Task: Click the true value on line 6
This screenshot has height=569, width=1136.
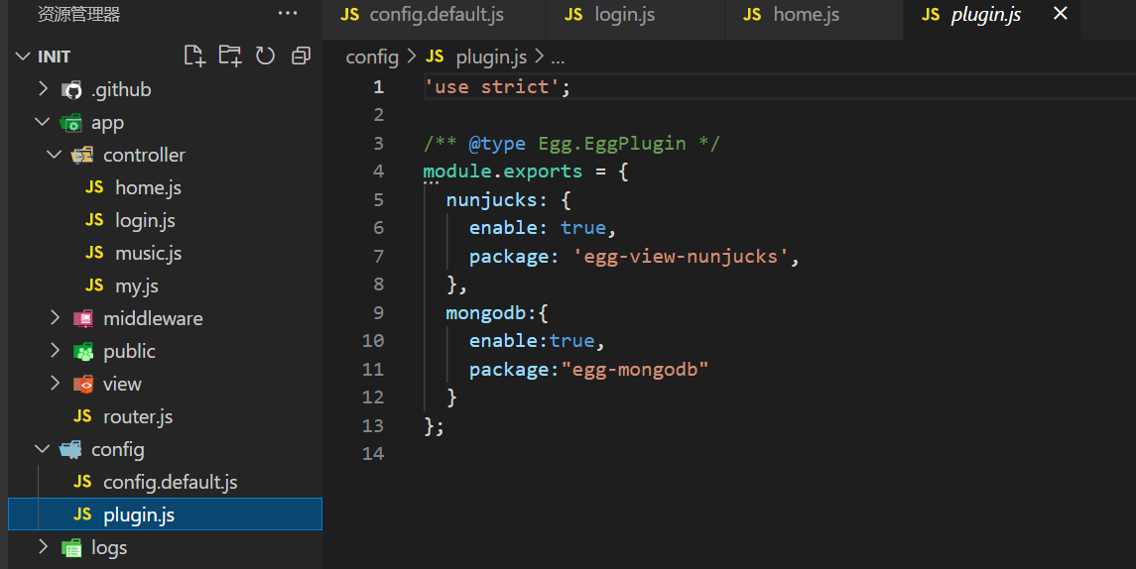Action: [x=583, y=228]
